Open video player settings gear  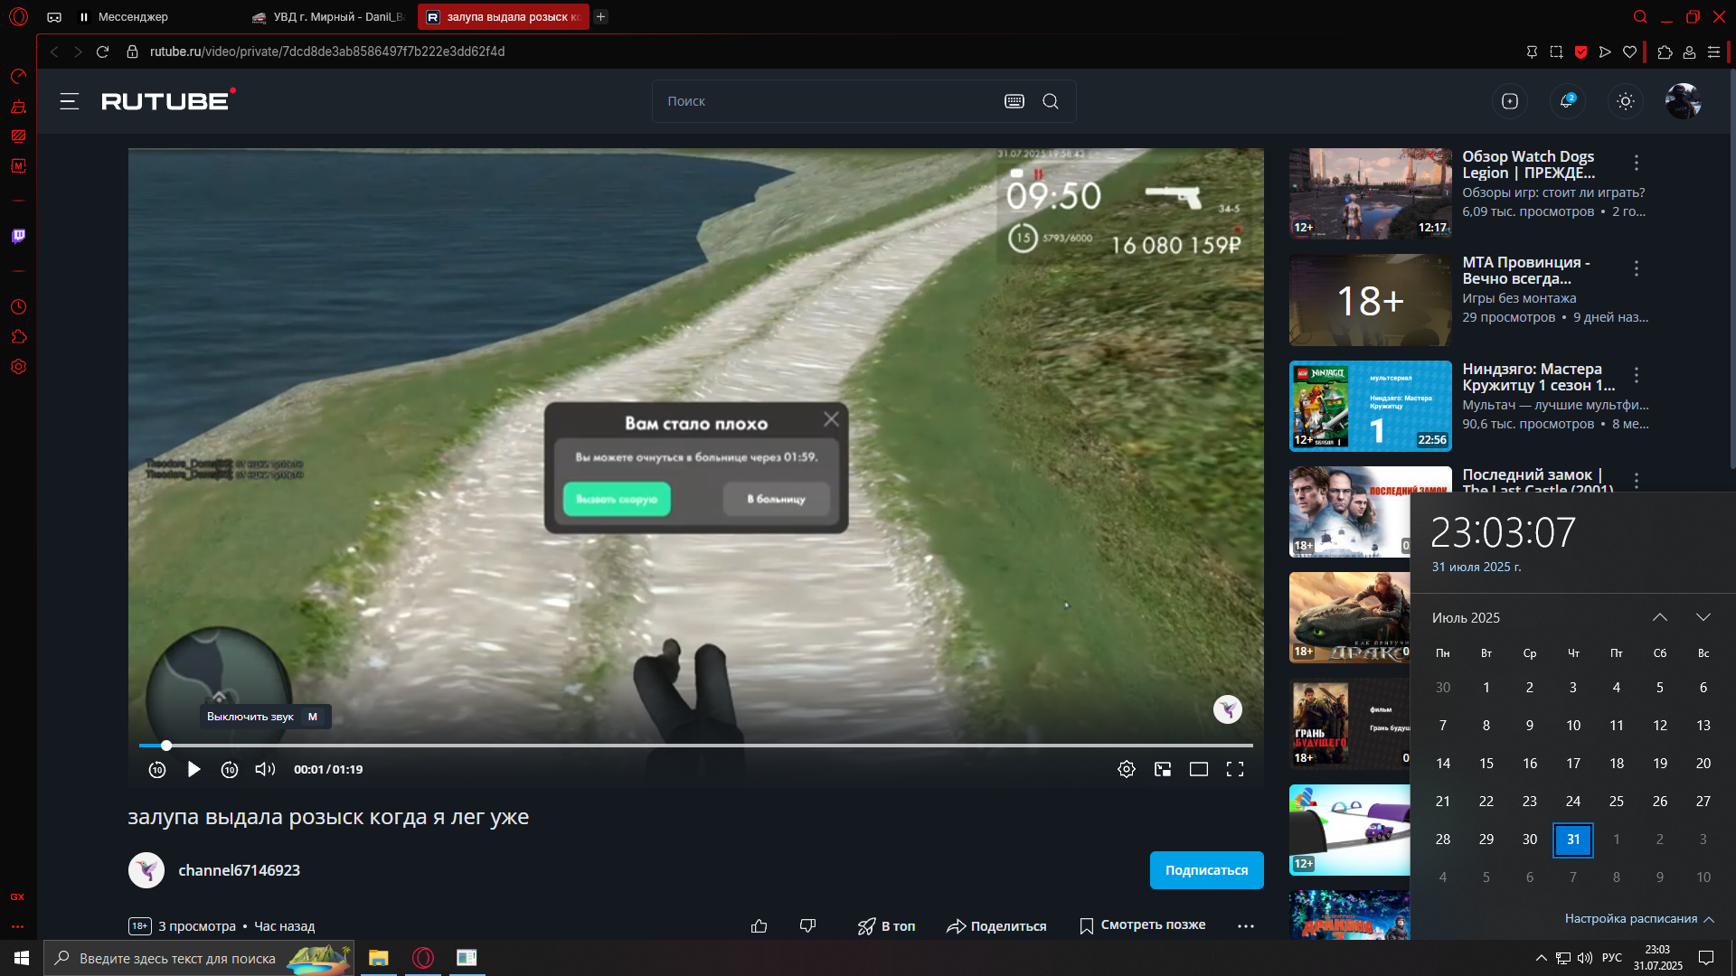click(x=1126, y=769)
